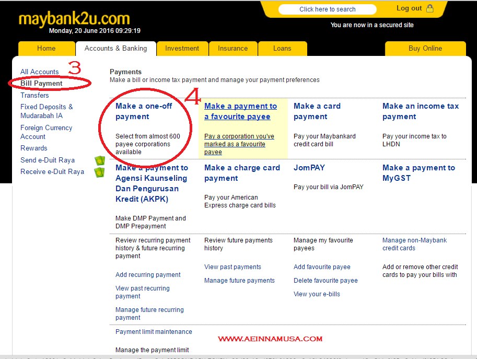Click 'Review recurring payment history' text
Viewport: 477px width, 359px height.
point(153,248)
